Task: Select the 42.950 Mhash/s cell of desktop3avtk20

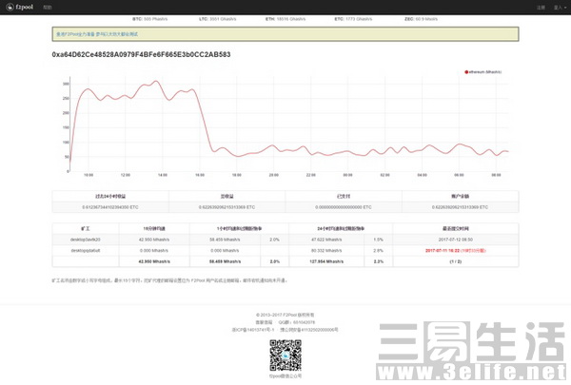Action: (154, 240)
